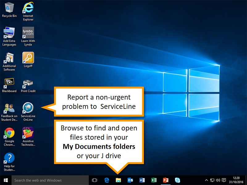Open the Action Center notifications icon
Screen dimensions: 247x185
point(224,180)
